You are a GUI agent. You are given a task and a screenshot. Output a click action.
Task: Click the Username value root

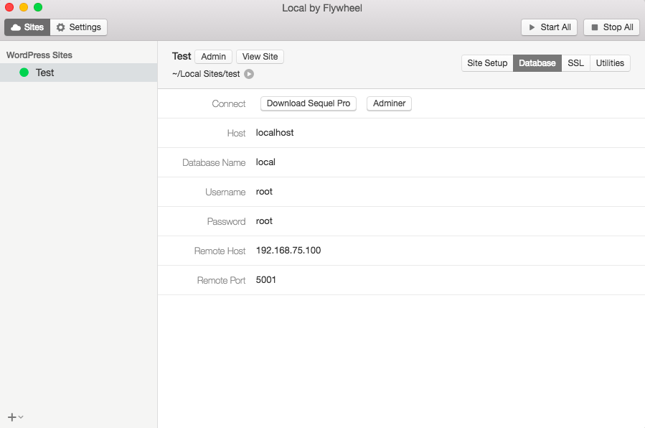[x=264, y=192]
